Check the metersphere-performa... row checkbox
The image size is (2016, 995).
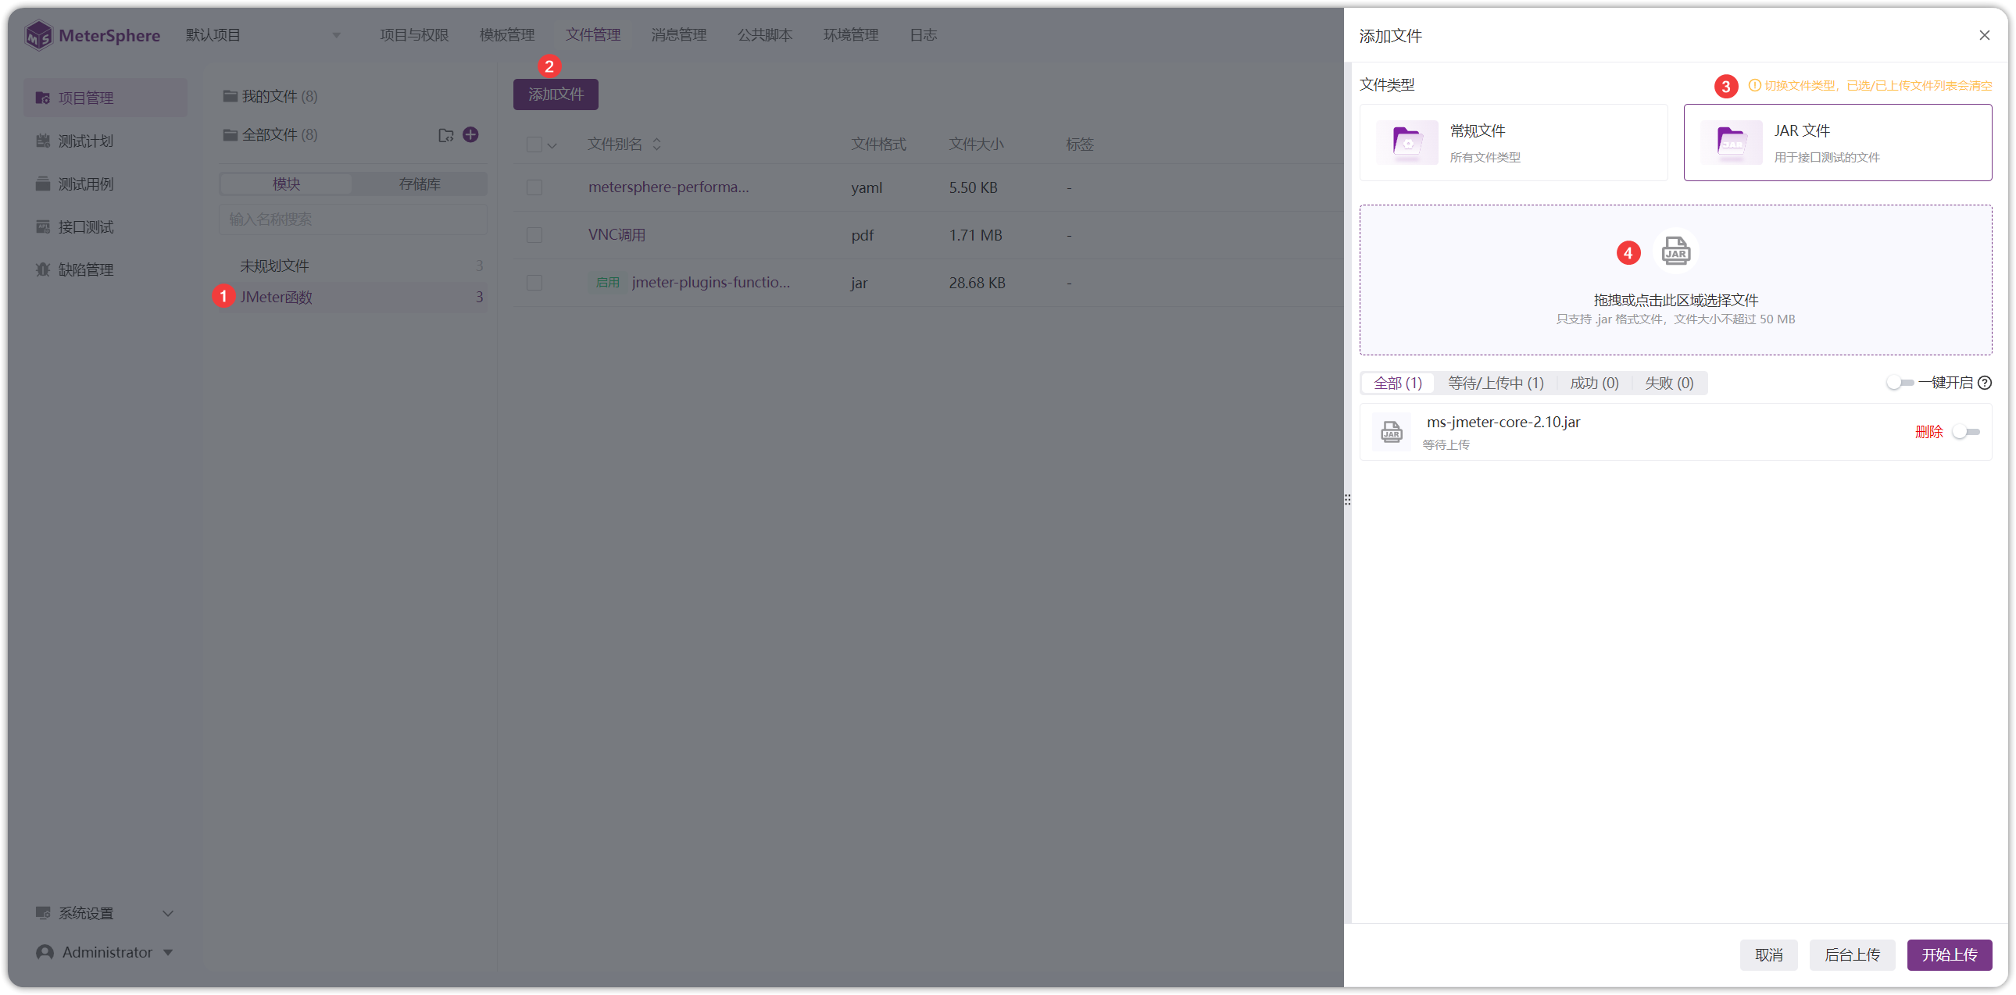534,187
